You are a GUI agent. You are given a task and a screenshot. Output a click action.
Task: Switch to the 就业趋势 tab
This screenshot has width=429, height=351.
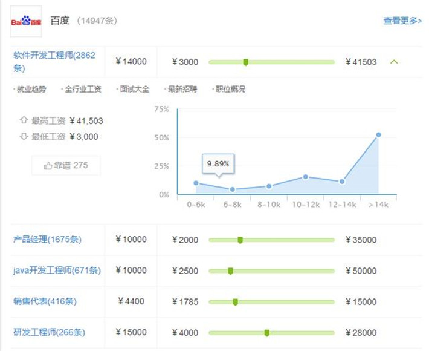[x=31, y=89]
